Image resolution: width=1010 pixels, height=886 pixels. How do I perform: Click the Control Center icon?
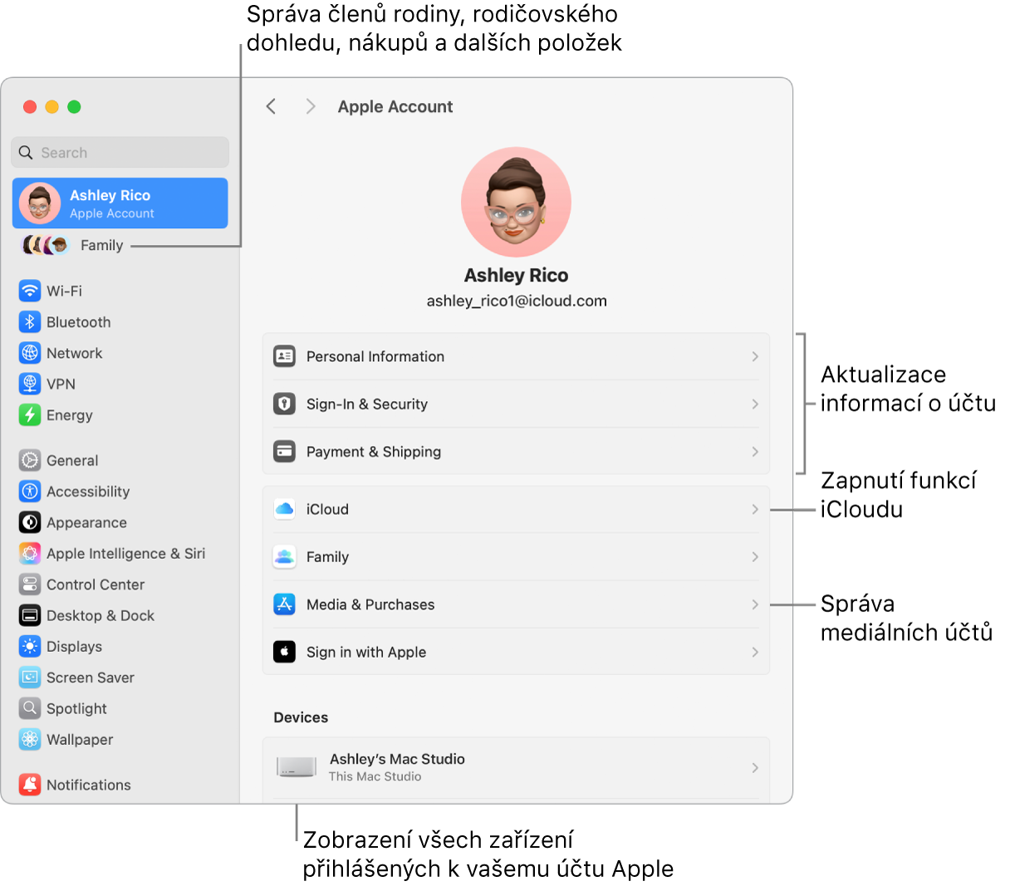point(30,585)
